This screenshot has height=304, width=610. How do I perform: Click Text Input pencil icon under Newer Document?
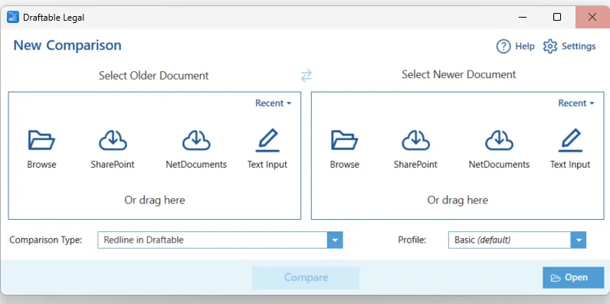click(x=570, y=140)
